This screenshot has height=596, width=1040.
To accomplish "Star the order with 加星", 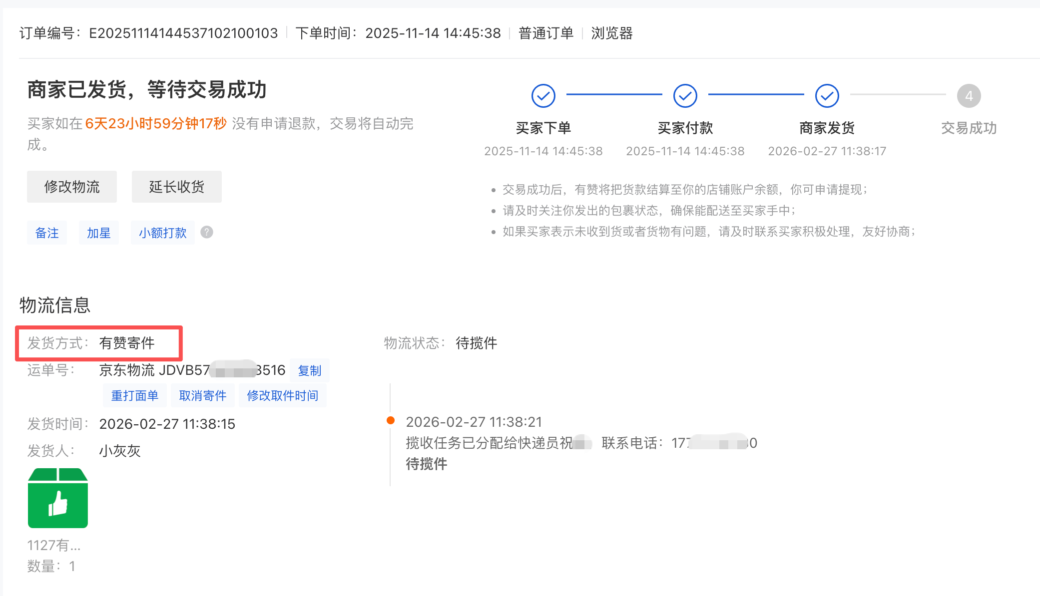I will (x=98, y=233).
